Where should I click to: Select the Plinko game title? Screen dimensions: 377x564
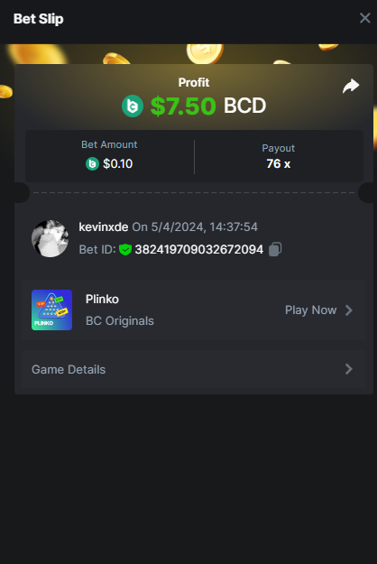pyautogui.click(x=102, y=300)
